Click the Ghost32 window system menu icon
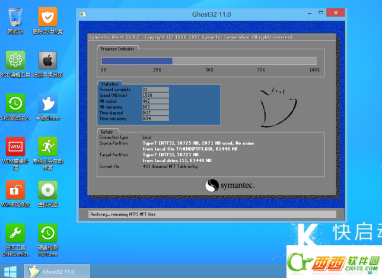Viewport: 382px width, 278px height. pos(83,14)
